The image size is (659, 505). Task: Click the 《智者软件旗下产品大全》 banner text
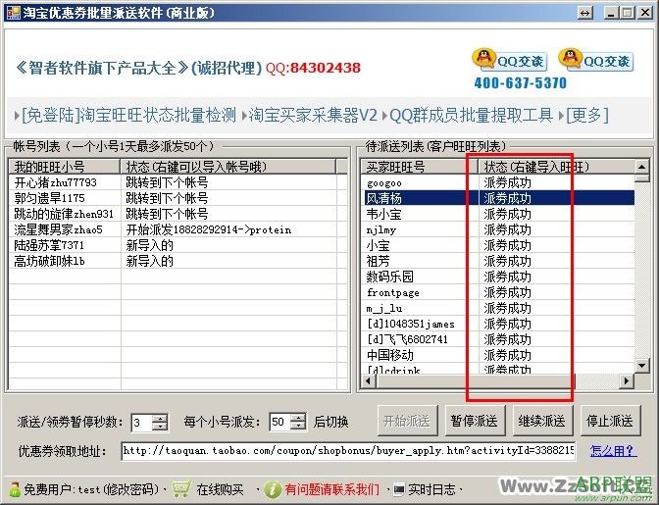tap(101, 68)
